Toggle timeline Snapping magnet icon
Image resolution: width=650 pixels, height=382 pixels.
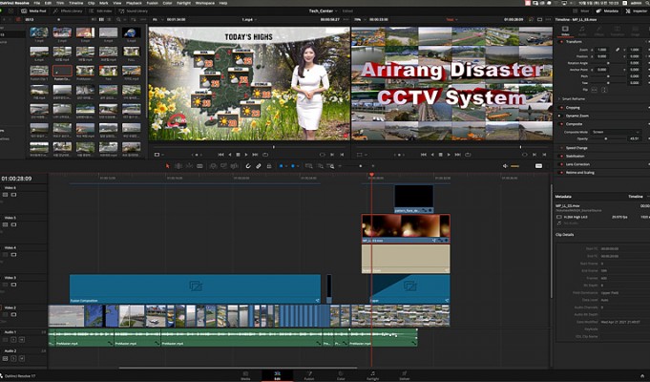click(x=248, y=166)
